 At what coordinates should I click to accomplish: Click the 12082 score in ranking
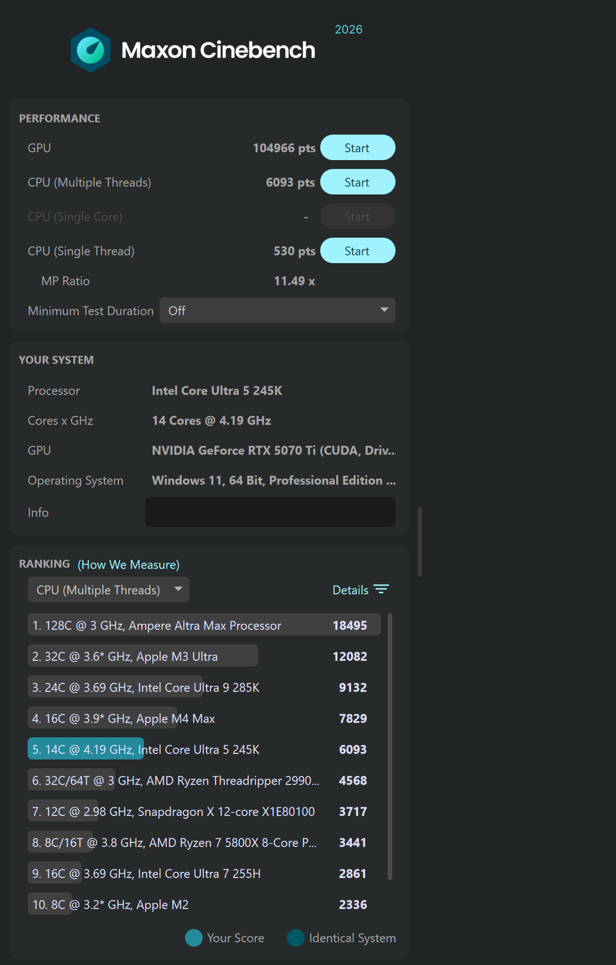[350, 656]
